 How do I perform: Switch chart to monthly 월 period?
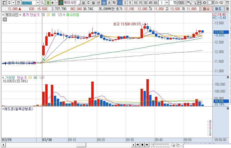[93, 3]
